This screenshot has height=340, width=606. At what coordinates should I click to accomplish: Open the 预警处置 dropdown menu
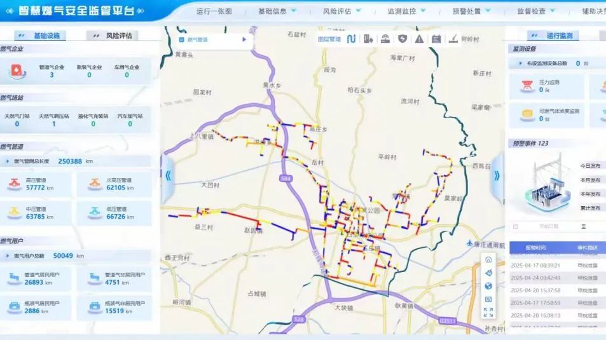[471, 11]
